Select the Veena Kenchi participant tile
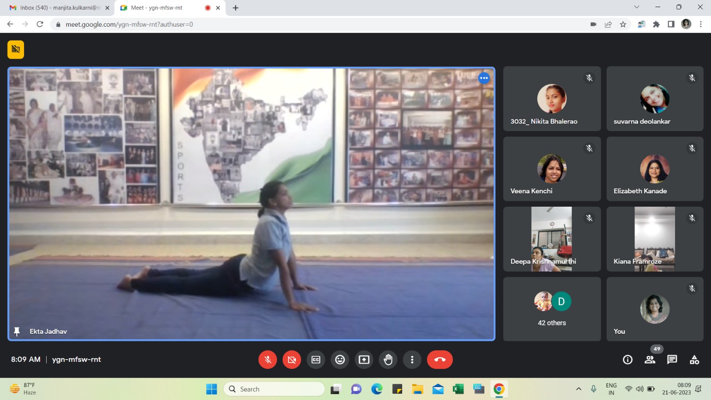This screenshot has width=711, height=400. 552,169
